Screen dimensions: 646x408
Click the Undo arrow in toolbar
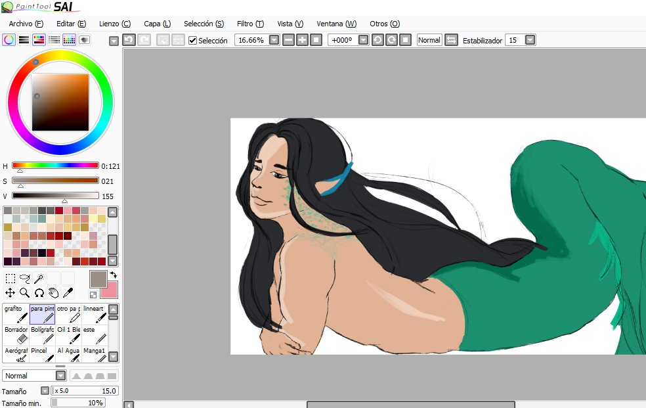[x=129, y=40]
